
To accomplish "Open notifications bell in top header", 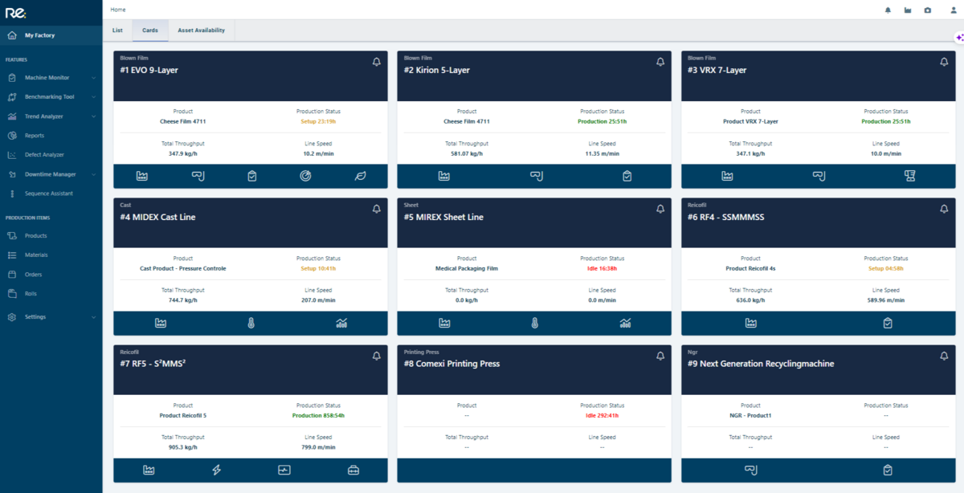I will pyautogui.click(x=888, y=10).
